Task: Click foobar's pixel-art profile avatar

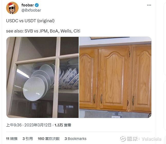Action: [12, 8]
